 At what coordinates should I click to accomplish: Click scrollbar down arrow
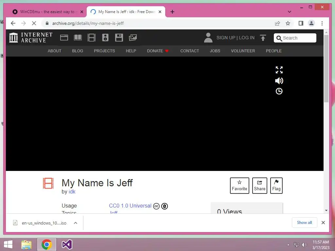pos(326,210)
